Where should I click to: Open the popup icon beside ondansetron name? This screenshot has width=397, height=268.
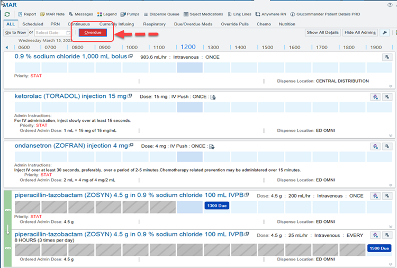pyautogui.click(x=131, y=146)
